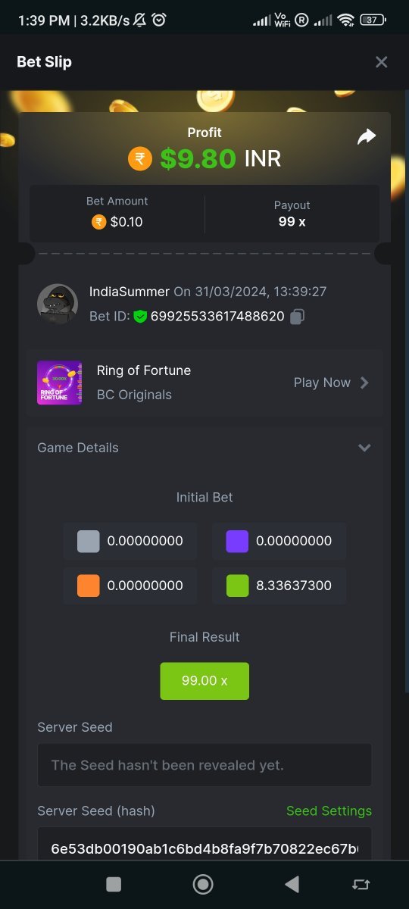The width and height of the screenshot is (409, 909).
Task: Tap the recent apps square button
Action: point(114,884)
